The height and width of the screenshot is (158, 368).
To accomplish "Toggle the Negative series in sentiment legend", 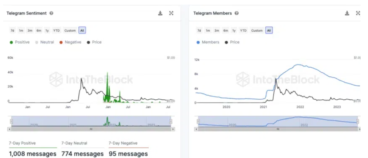I will [x=70, y=42].
